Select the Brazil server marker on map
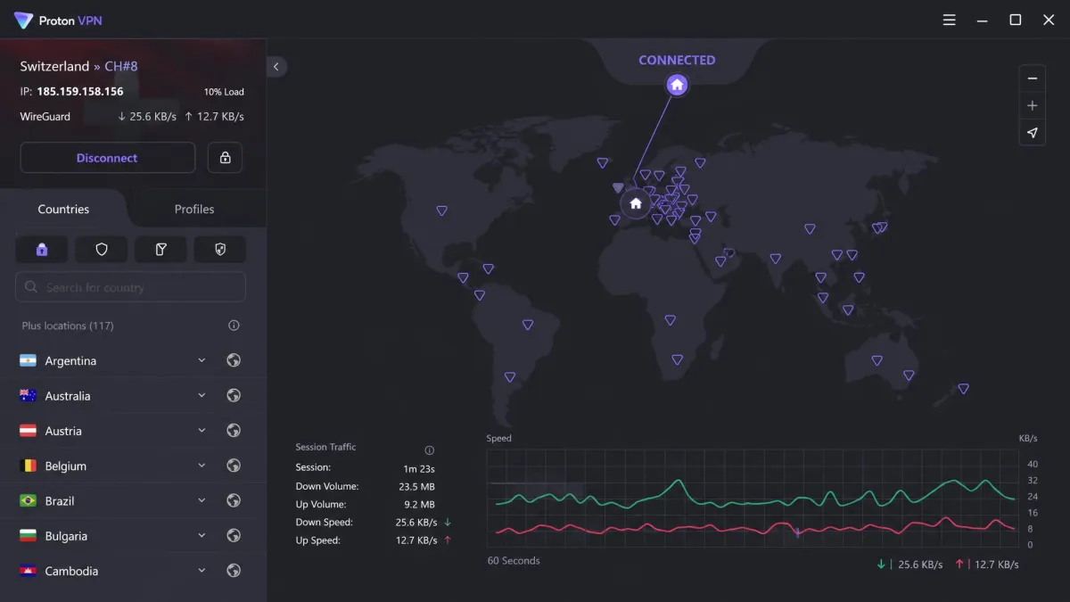The image size is (1070, 602). [x=528, y=326]
